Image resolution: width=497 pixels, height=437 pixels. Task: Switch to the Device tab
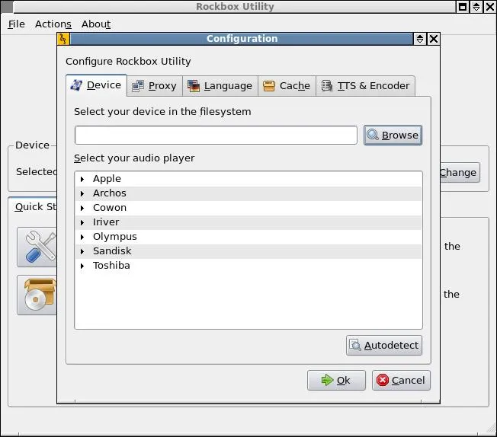pos(96,85)
